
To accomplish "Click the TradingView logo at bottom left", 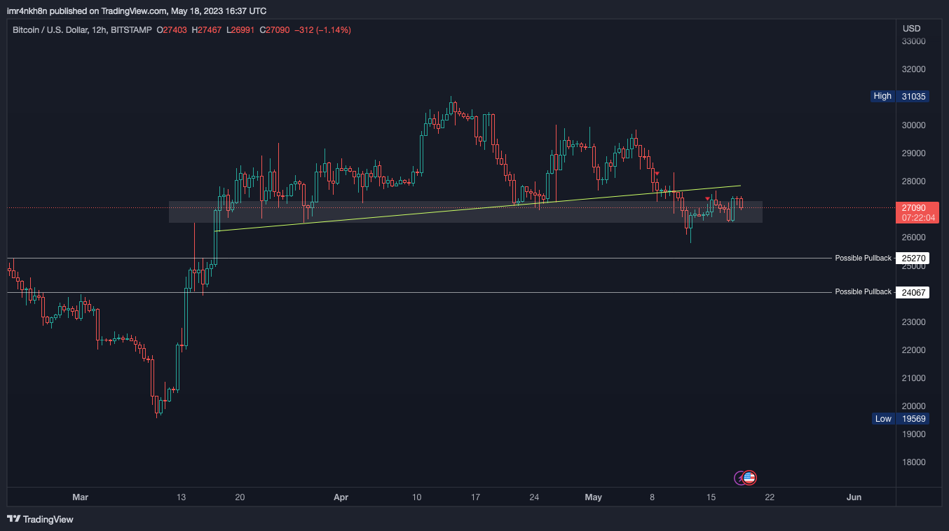I will click(x=40, y=519).
